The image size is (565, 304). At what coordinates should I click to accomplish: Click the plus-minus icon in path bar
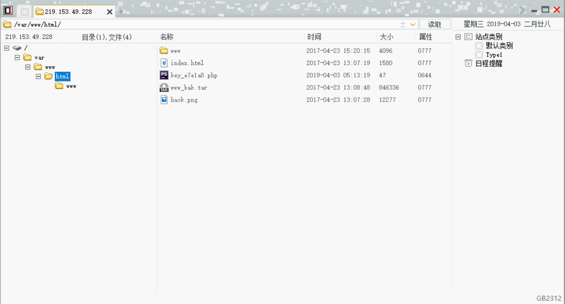(403, 25)
